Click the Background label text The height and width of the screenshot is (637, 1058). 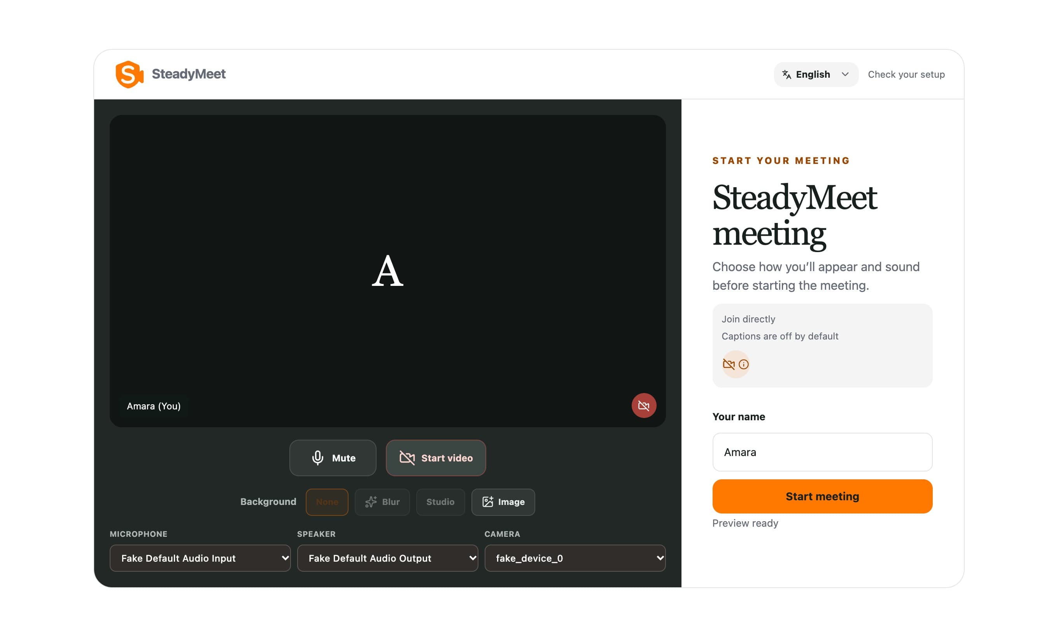pos(268,501)
